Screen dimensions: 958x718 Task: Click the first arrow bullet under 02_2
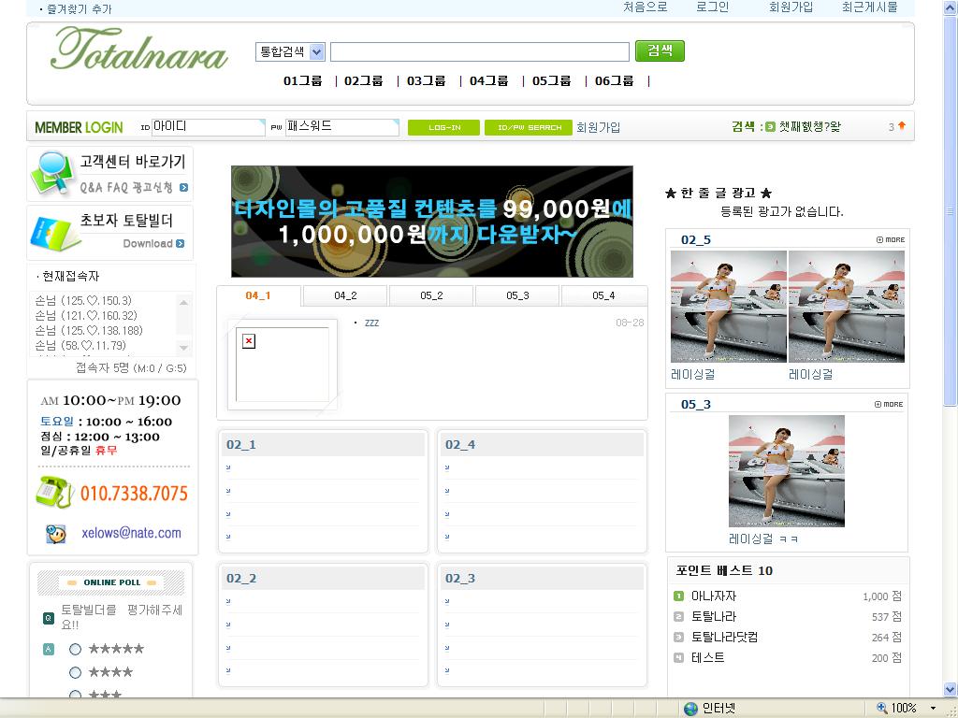(228, 601)
